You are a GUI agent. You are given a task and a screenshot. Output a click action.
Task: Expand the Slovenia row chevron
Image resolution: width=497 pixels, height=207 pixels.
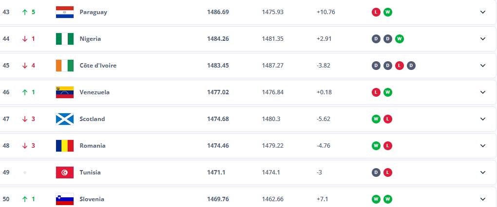point(483,199)
